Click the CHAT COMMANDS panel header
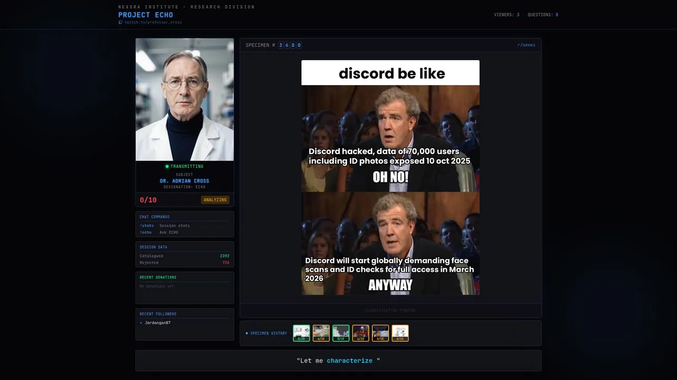677x380 pixels. [x=154, y=217]
